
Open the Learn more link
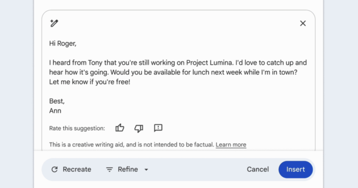[231, 145]
